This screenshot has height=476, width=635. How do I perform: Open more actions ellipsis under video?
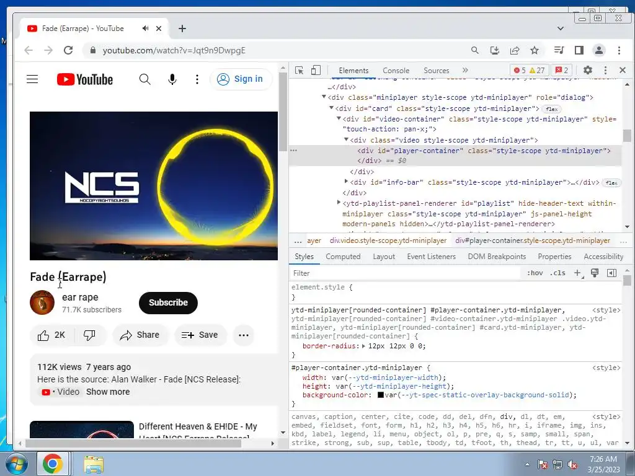(243, 335)
